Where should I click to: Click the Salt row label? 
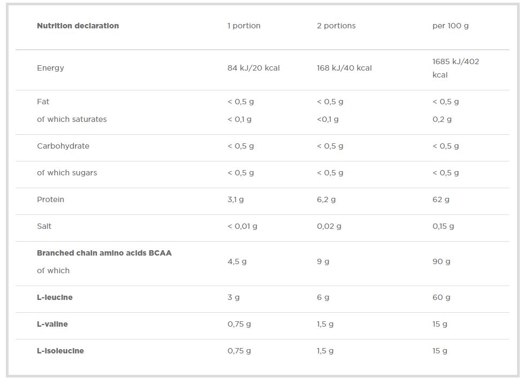click(44, 226)
